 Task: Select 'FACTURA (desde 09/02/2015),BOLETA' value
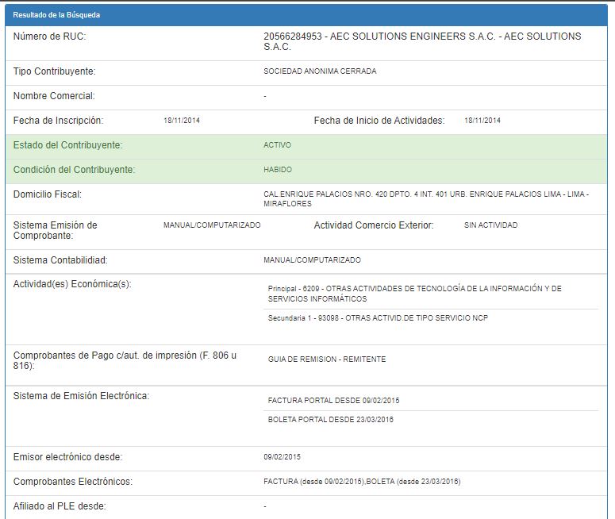point(362,482)
